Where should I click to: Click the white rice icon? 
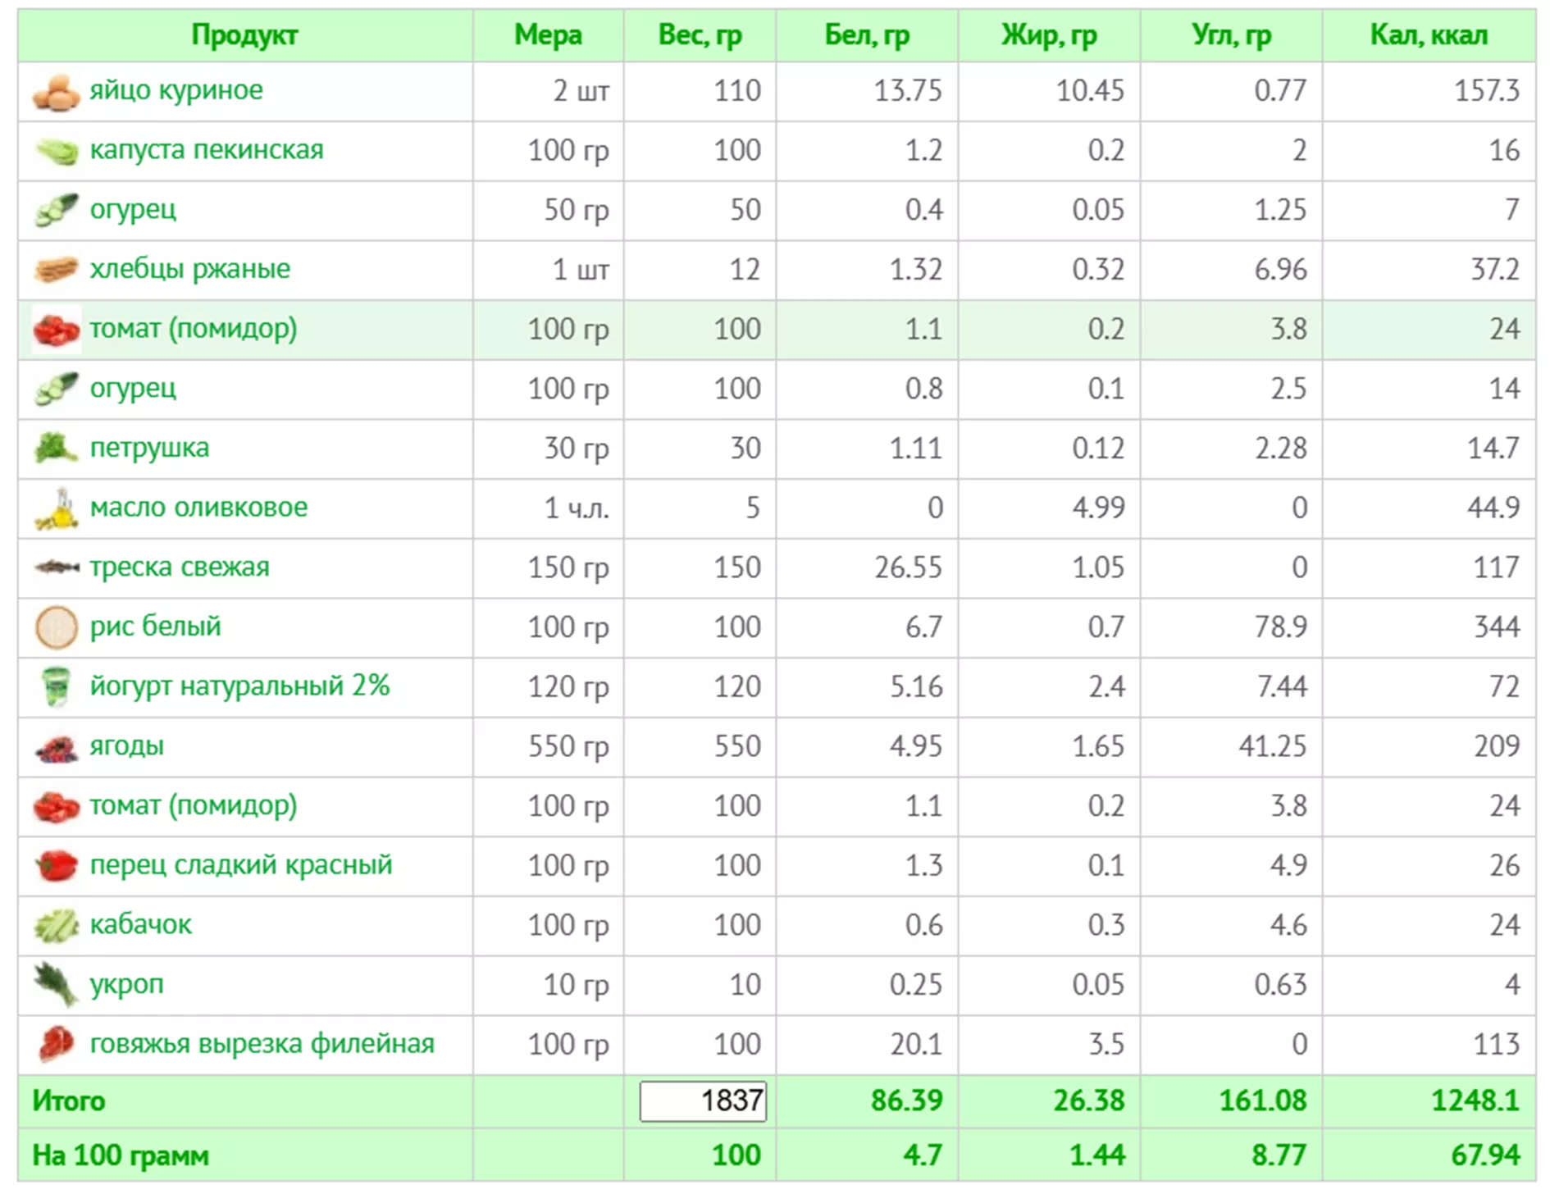[56, 627]
